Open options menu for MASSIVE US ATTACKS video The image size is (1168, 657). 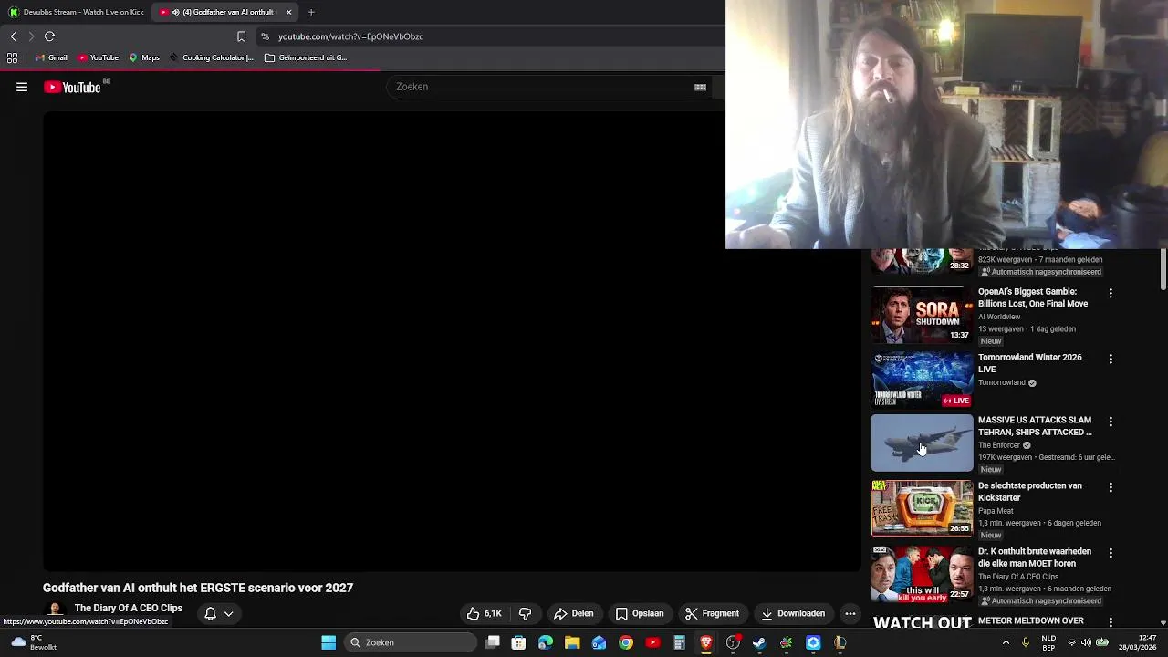click(x=1111, y=422)
